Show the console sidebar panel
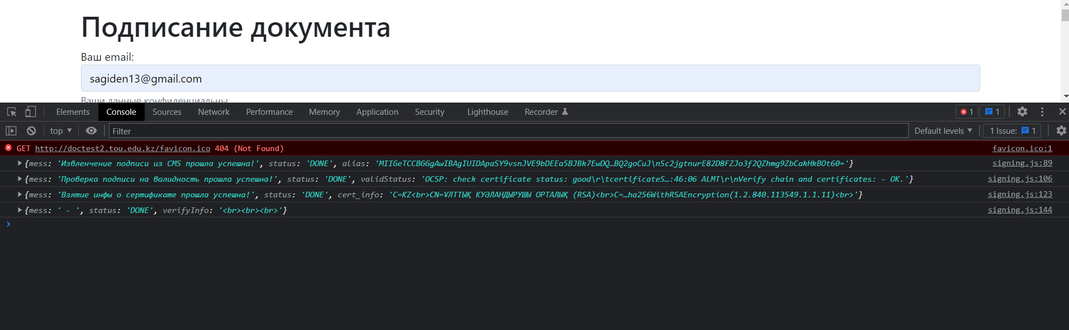This screenshot has height=330, width=1069. [x=11, y=131]
